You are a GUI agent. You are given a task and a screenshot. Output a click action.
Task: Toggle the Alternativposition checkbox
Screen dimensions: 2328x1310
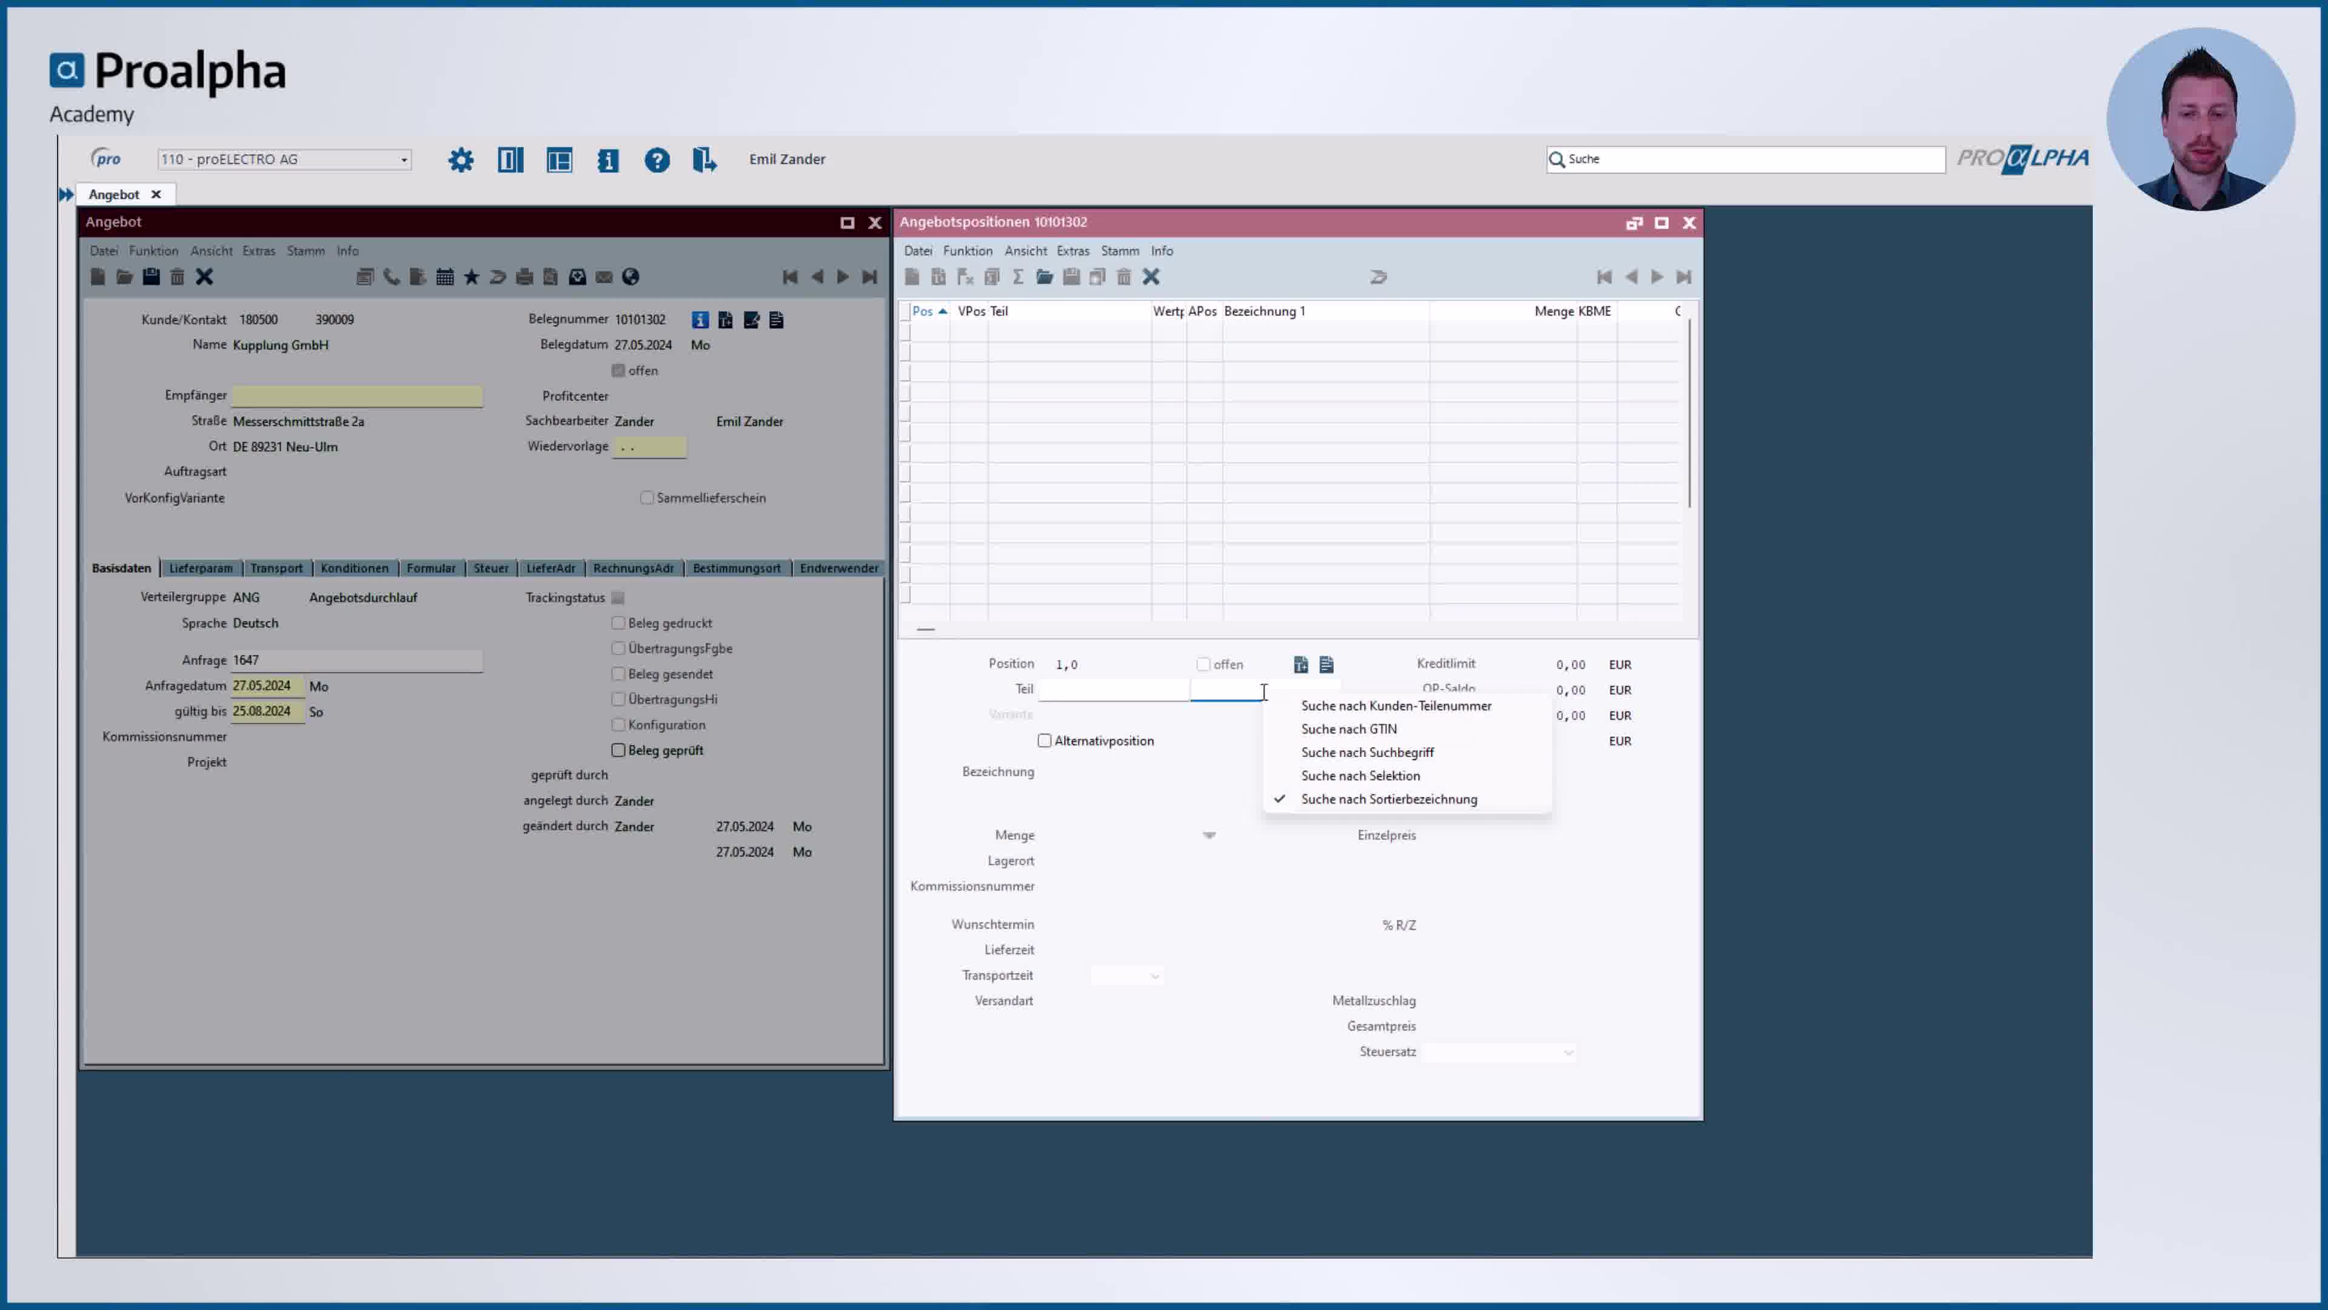click(1045, 741)
